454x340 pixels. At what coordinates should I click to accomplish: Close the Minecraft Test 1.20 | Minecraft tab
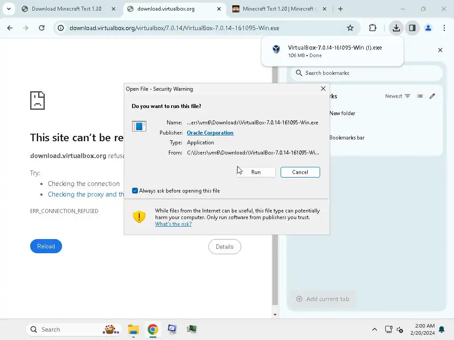pos(325,9)
